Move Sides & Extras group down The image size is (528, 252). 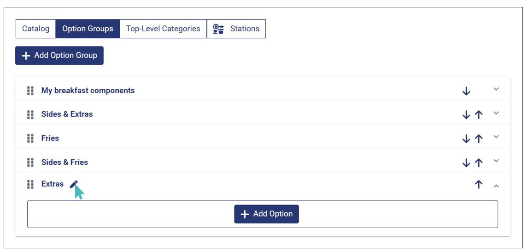pos(466,115)
